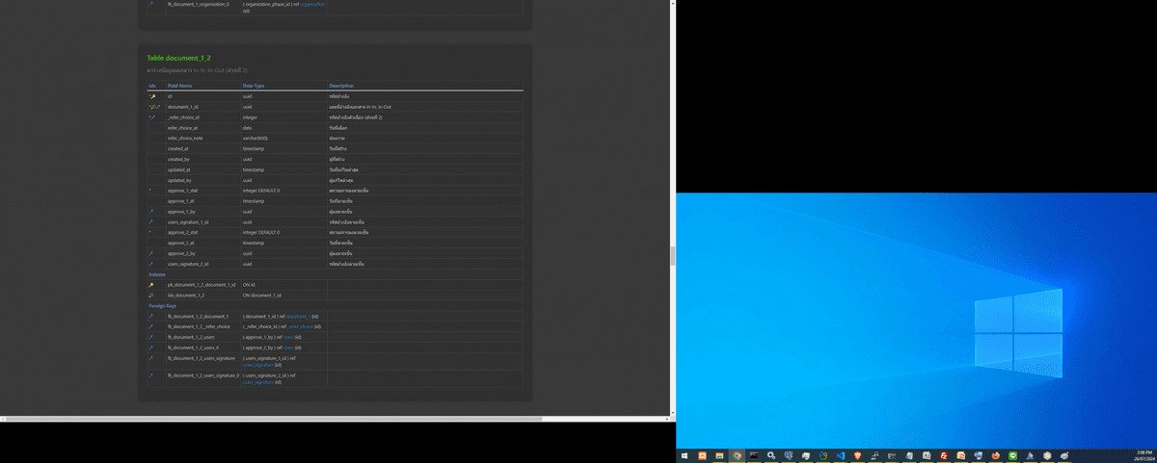The height and width of the screenshot is (463, 1157).
Task: Open FileZilla from the taskbar
Action: pyautogui.click(x=944, y=455)
